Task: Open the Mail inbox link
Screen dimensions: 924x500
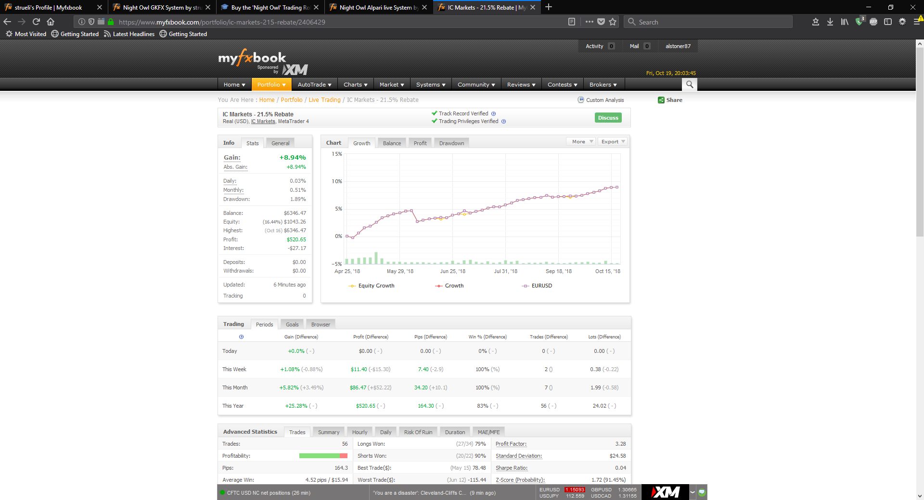Action: coord(640,46)
